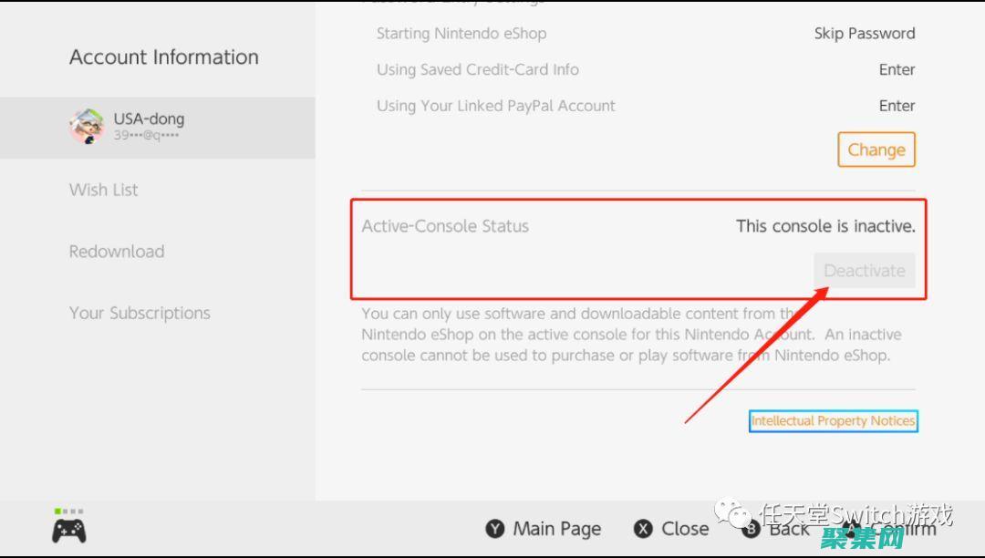This screenshot has height=558, width=985.
Task: Click the WeChat logo watermark
Action: point(731,514)
